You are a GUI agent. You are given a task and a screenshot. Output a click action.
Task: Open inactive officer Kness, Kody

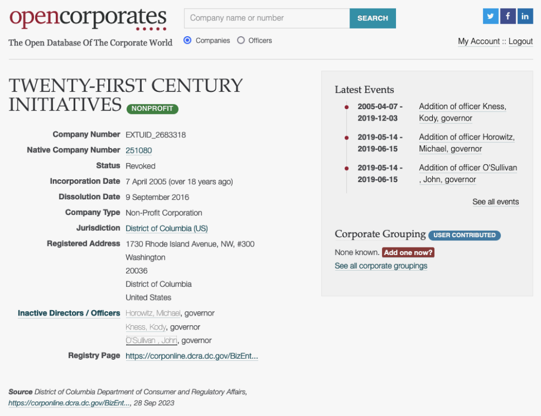[146, 327]
